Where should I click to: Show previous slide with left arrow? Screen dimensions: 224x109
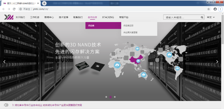(x=4, y=62)
